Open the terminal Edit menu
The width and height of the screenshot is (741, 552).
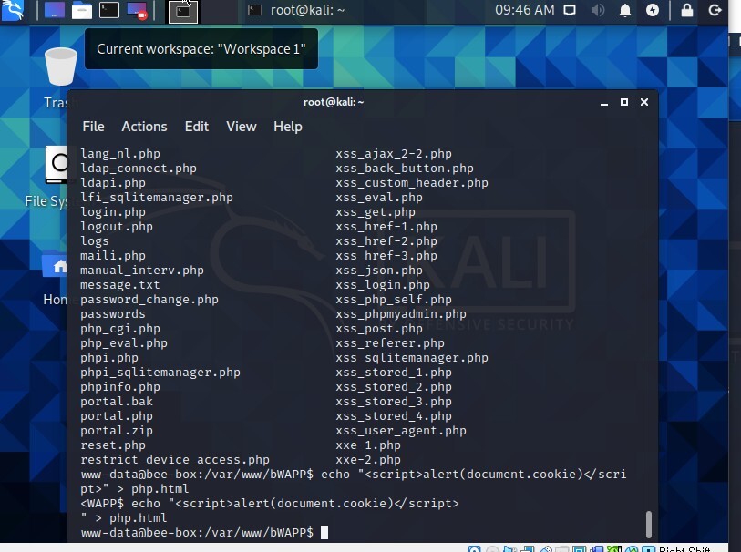click(x=197, y=127)
